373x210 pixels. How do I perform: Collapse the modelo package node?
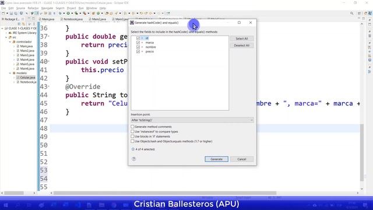pos(10,73)
